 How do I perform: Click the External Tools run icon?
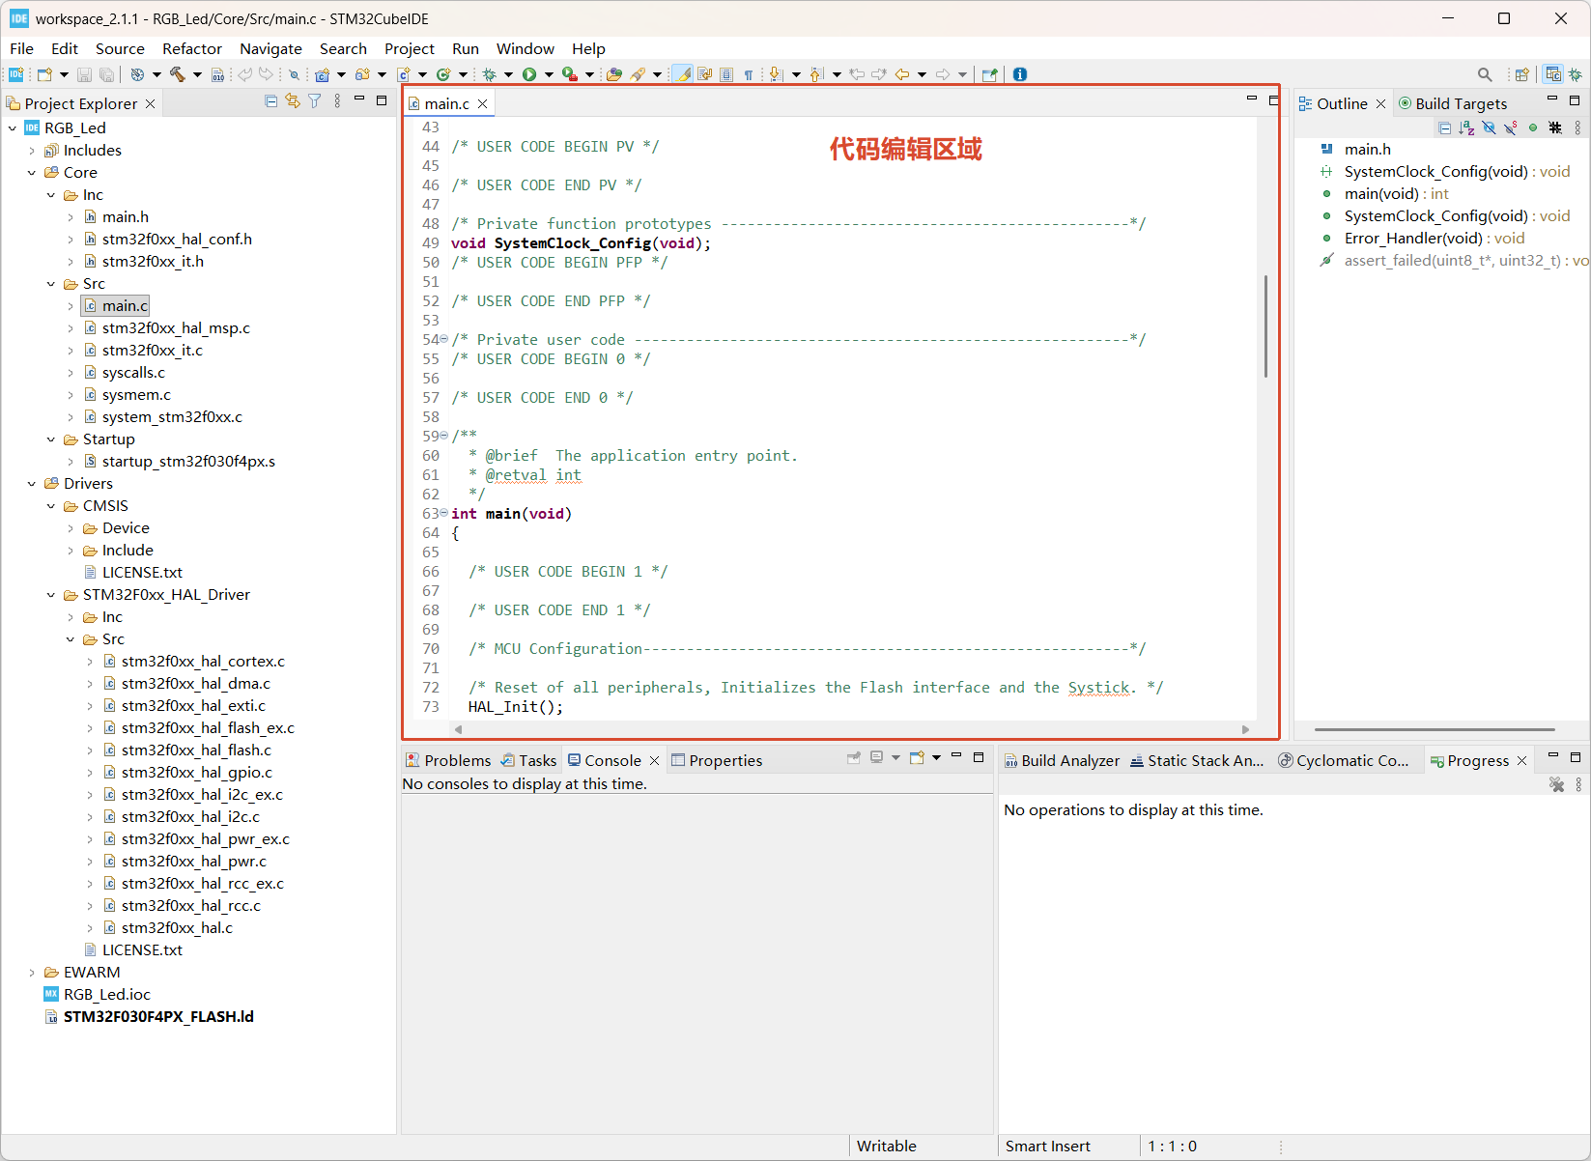570,74
